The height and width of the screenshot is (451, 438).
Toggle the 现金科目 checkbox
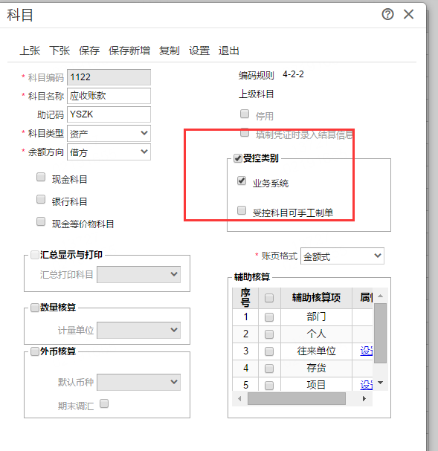pos(41,177)
